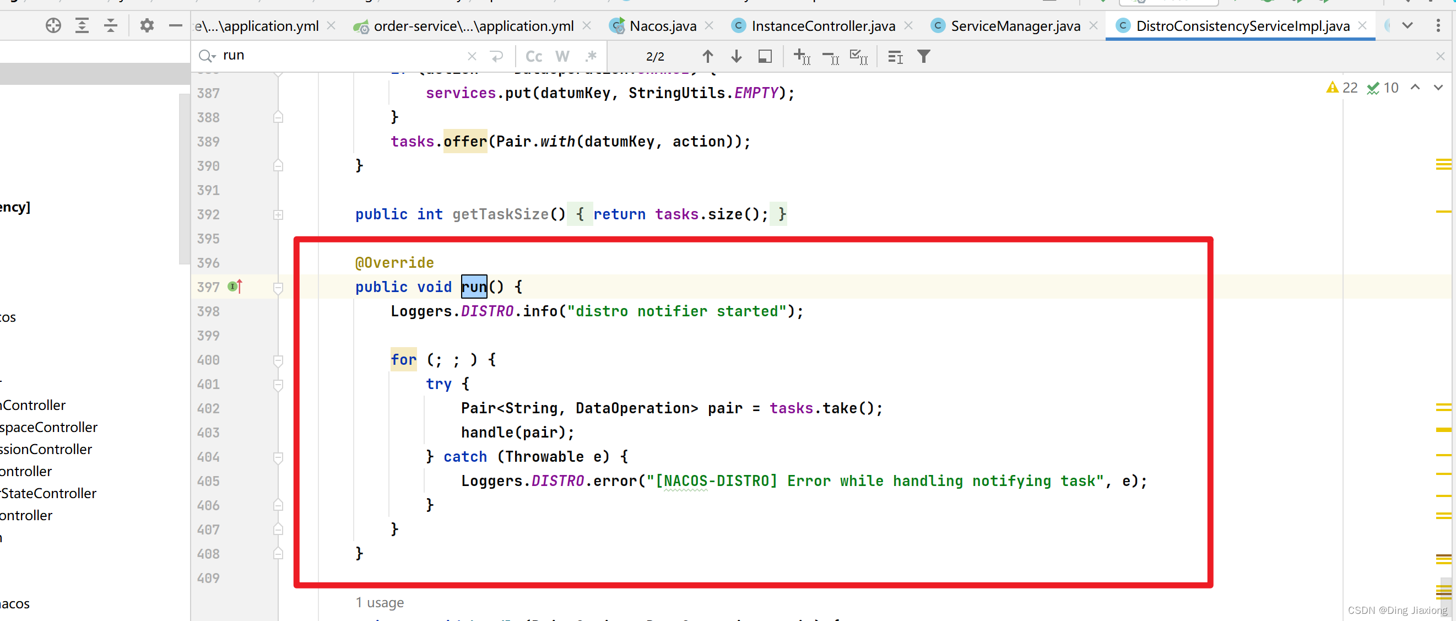Select the StateController item in project tree
Image resolution: width=1456 pixels, height=621 pixels.
[x=48, y=493]
